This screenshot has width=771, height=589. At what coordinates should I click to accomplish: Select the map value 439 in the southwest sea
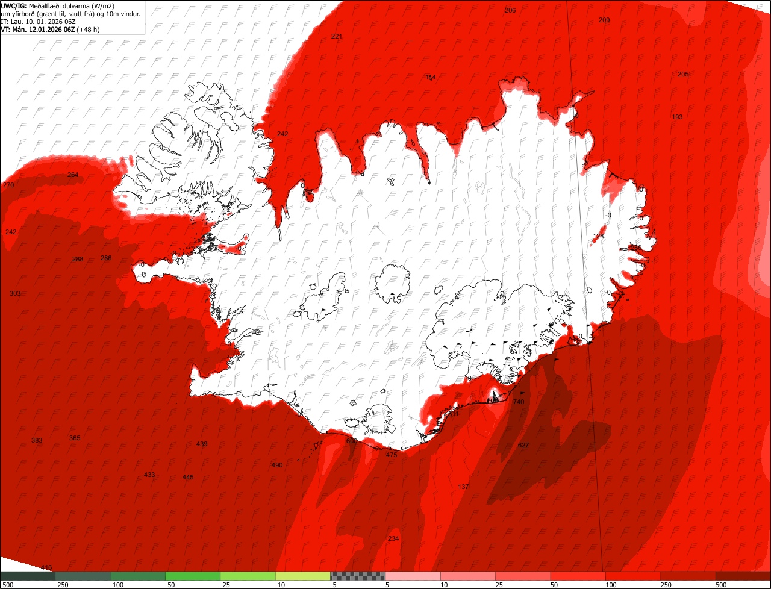pos(202,444)
